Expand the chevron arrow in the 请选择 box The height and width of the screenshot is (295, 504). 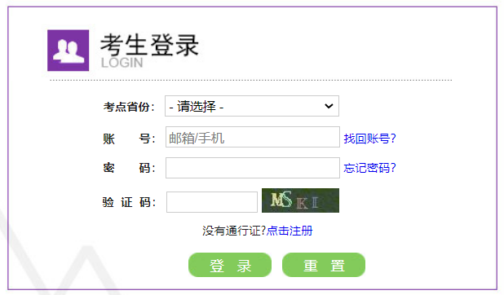(329, 106)
